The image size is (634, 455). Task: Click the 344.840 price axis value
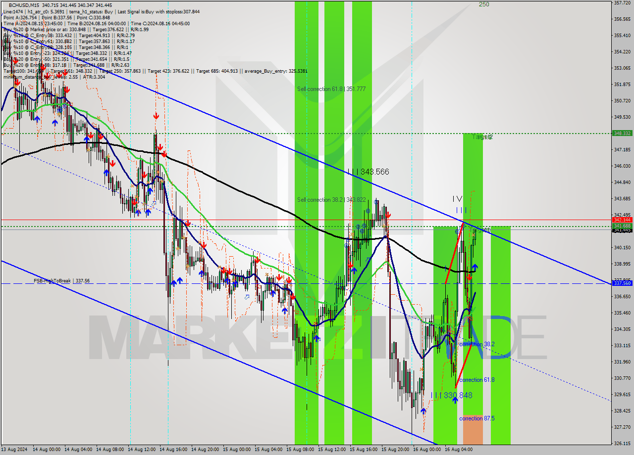[x=622, y=182]
